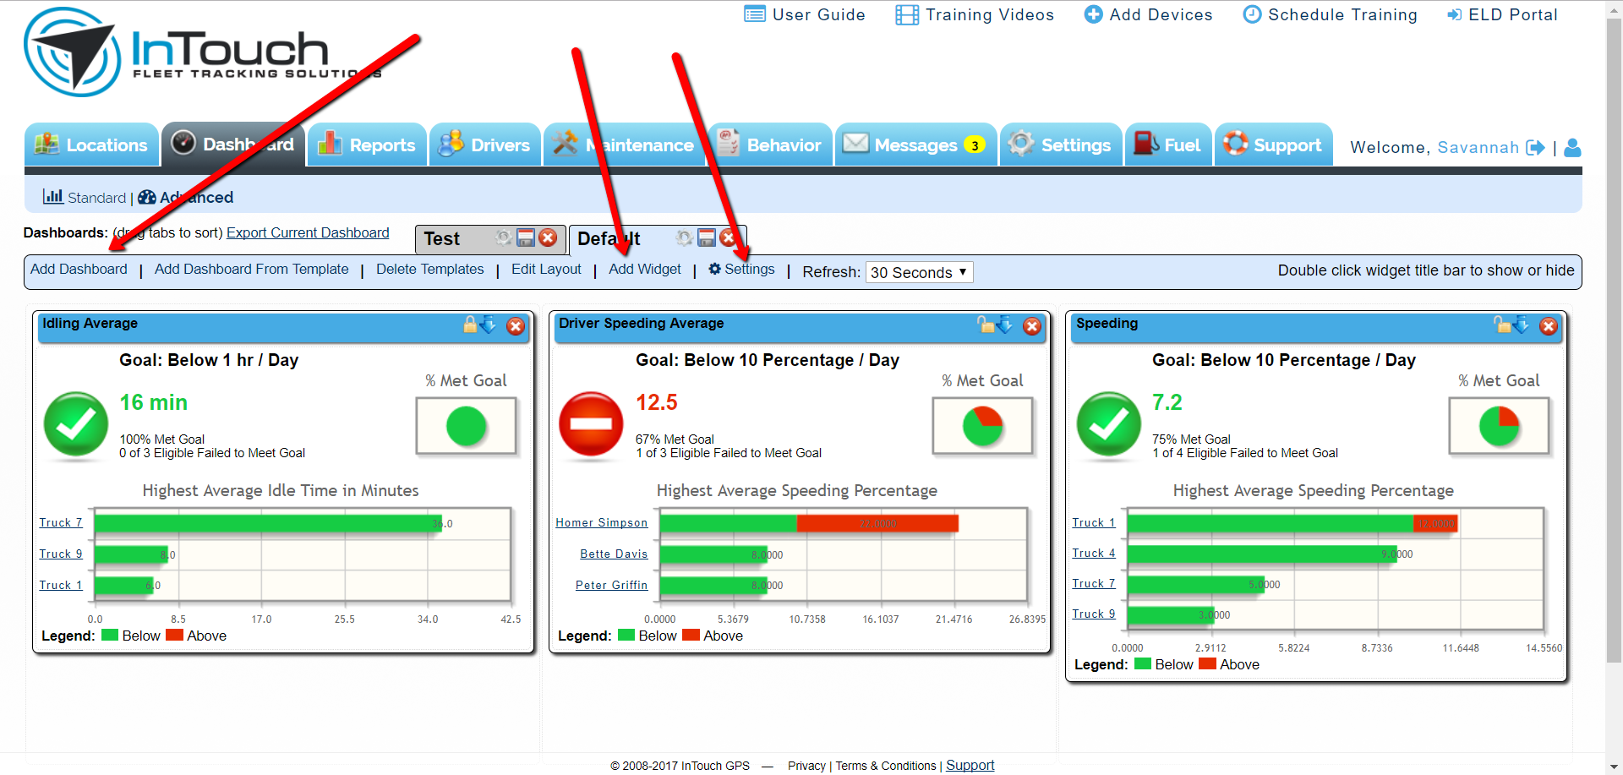Switch to the Reports tab

367,145
